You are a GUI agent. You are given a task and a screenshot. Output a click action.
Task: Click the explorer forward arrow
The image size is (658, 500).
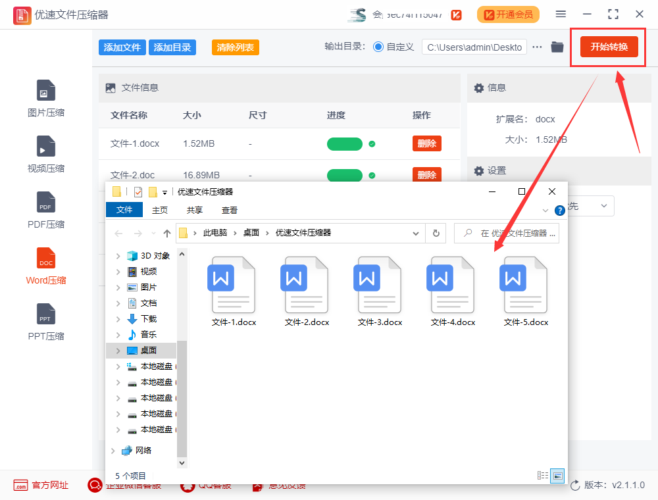pos(138,233)
